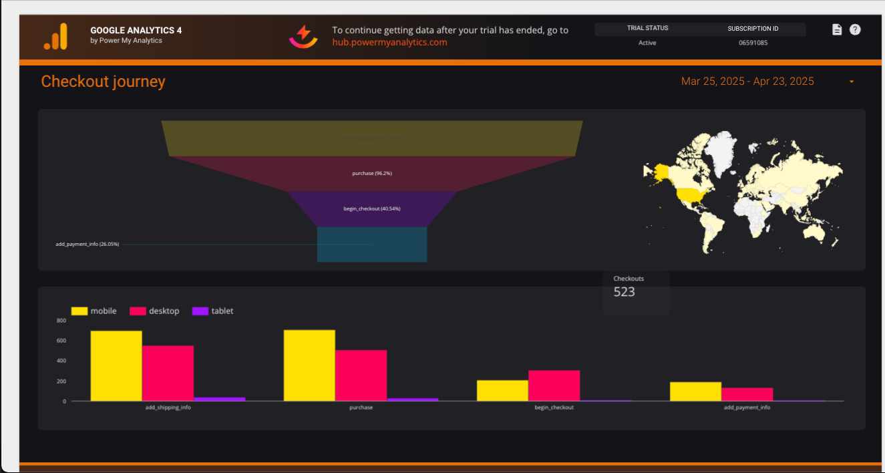Click the teal add_payment_info funnel block
This screenshot has height=473, width=885.
point(372,245)
